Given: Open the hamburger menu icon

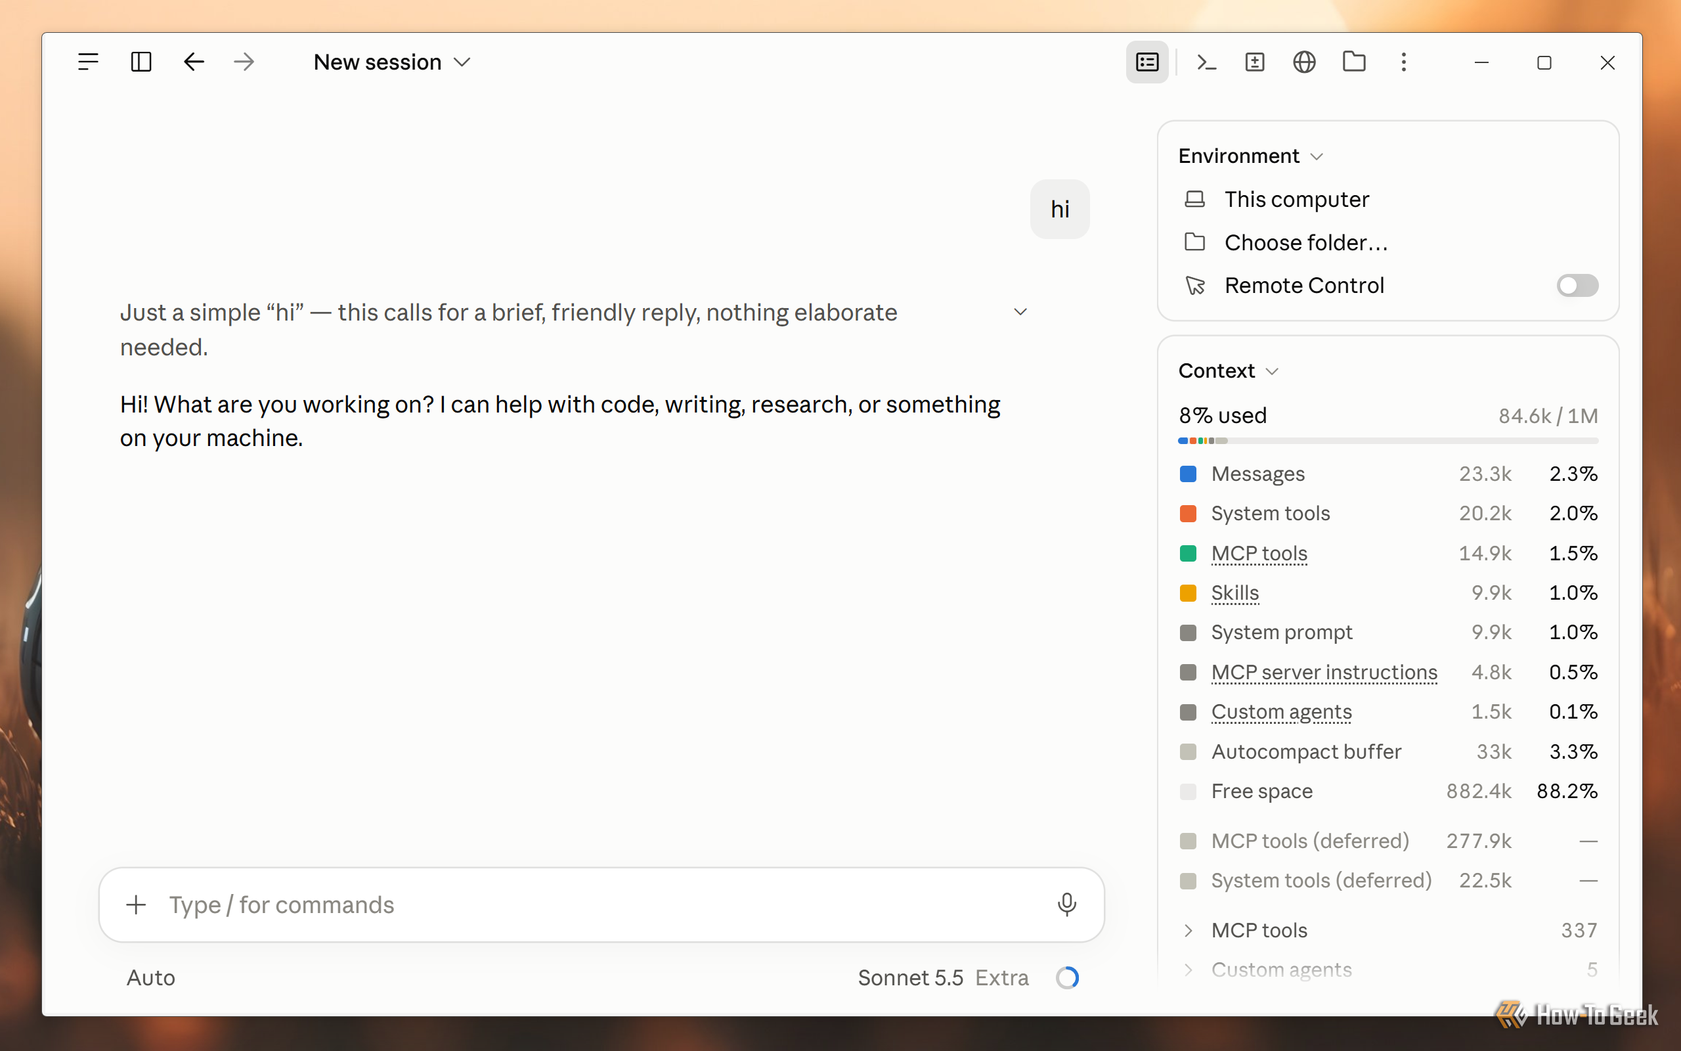Looking at the screenshot, I should coord(88,62).
